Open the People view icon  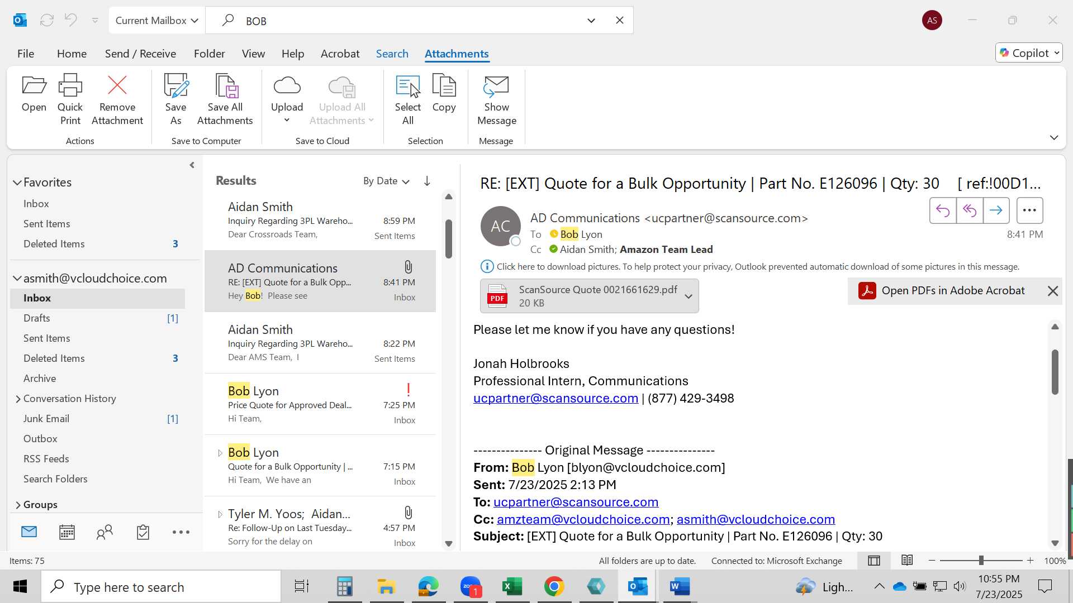(x=105, y=532)
